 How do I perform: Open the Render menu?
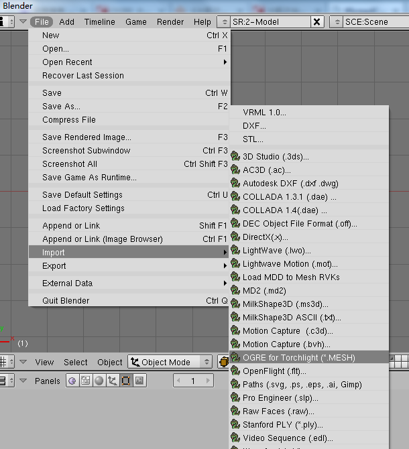point(170,21)
